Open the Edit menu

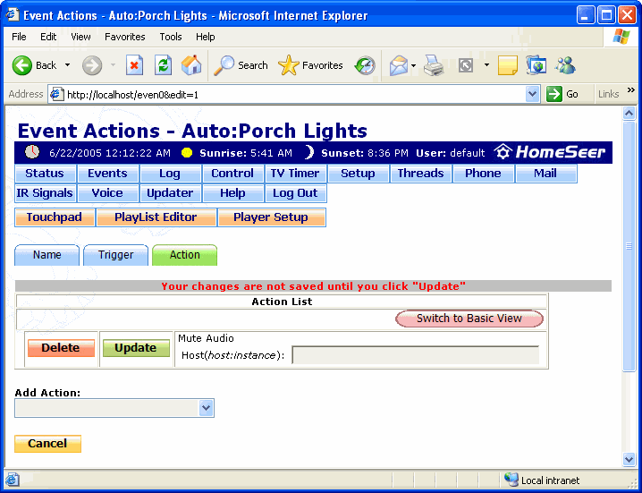[x=48, y=37]
